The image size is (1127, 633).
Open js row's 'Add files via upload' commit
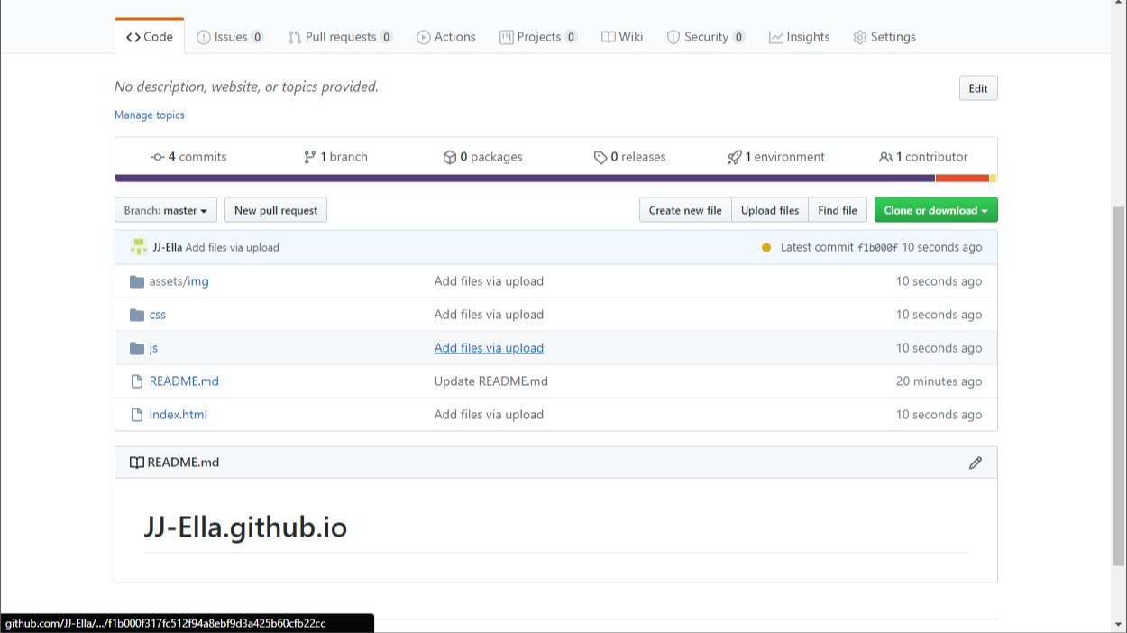pyautogui.click(x=489, y=348)
